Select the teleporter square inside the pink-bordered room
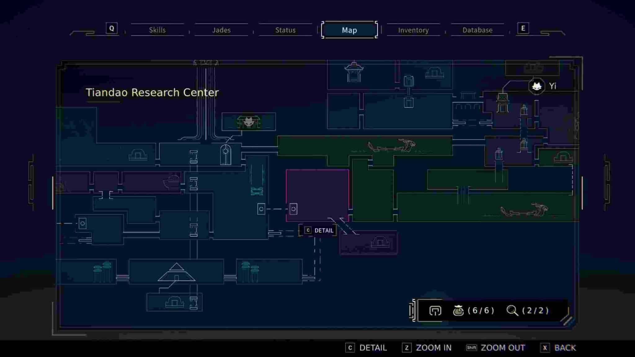This screenshot has width=635, height=357. pos(293,209)
